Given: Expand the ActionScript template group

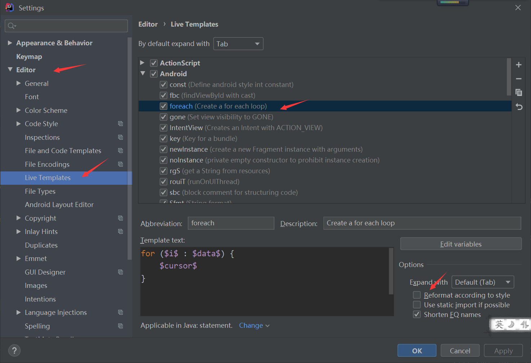Looking at the screenshot, I should tap(143, 63).
